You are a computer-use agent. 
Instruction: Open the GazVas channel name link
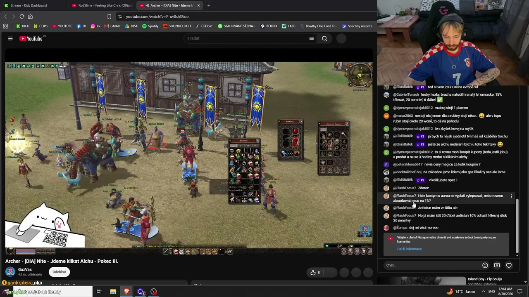point(25,270)
